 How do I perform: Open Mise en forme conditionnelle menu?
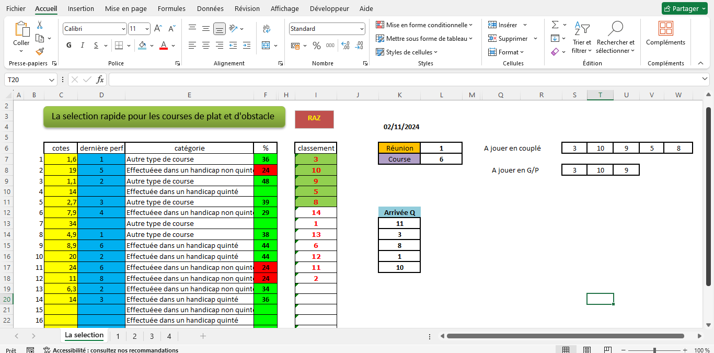click(424, 25)
